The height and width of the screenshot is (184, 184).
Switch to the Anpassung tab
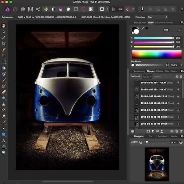139,71
